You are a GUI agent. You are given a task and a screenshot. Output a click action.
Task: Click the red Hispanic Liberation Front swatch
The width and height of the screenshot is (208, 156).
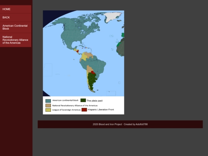click(84, 110)
